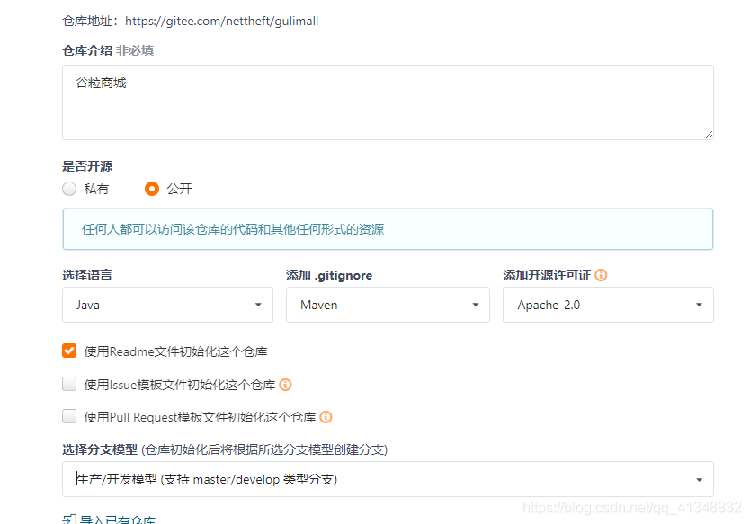Check 使用Issue模板文件初始化这个仓库 checkbox
This screenshot has height=524, width=750.
[x=69, y=384]
